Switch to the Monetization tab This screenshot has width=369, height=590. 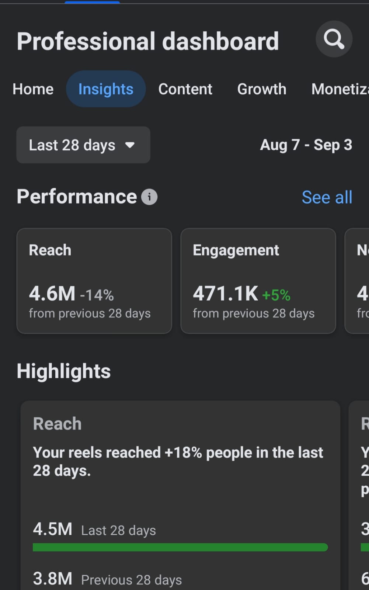click(x=340, y=89)
